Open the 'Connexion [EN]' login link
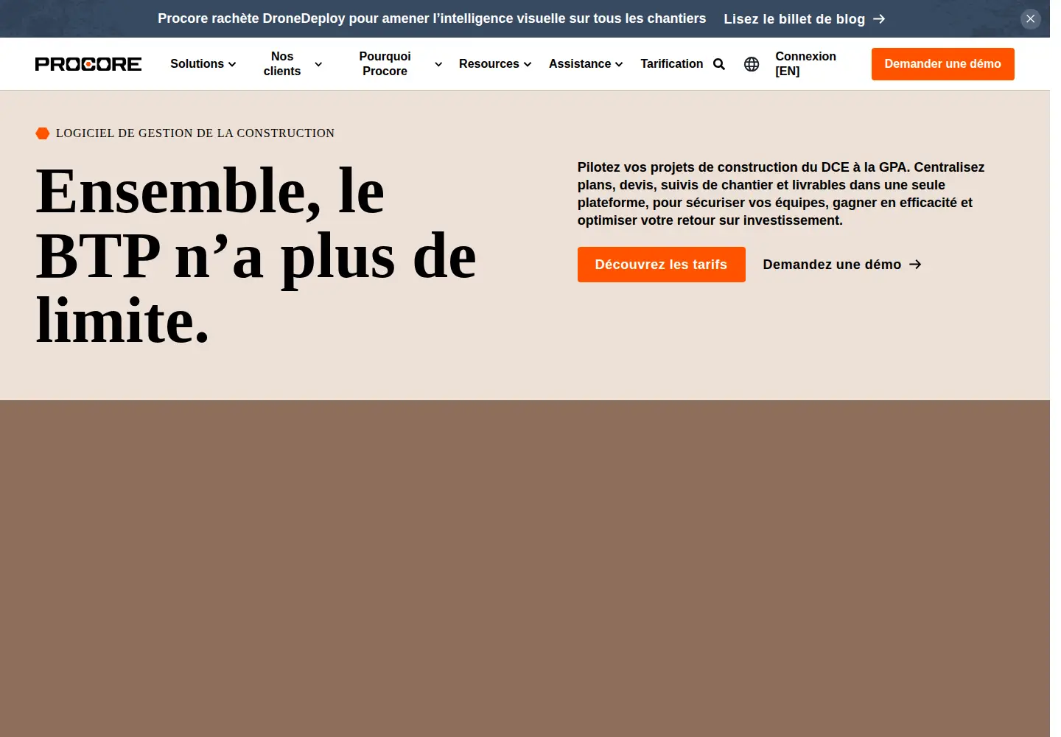The height and width of the screenshot is (737, 1061). click(x=805, y=64)
